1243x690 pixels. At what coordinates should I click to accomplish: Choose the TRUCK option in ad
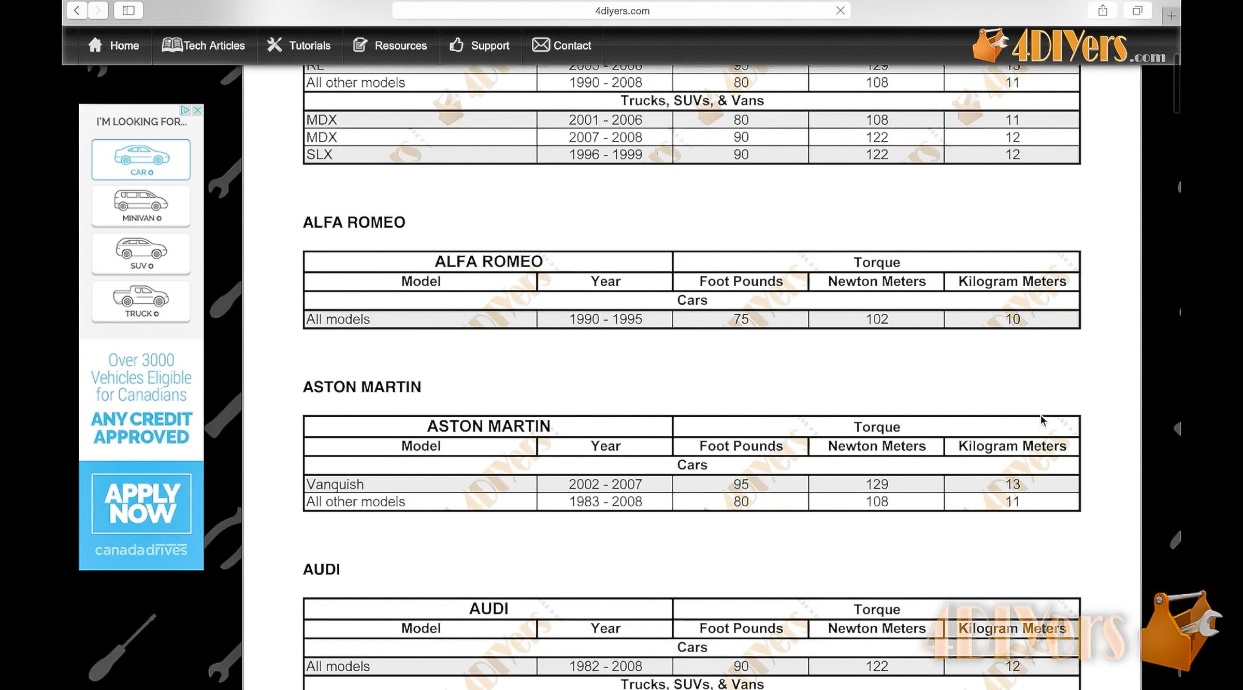click(x=141, y=301)
